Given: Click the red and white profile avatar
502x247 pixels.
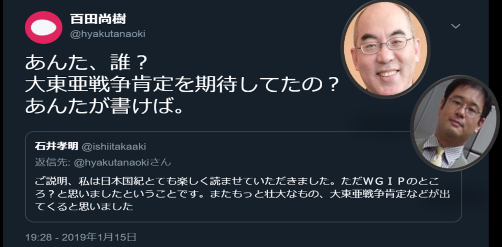Looking at the screenshot, I should 44,27.
